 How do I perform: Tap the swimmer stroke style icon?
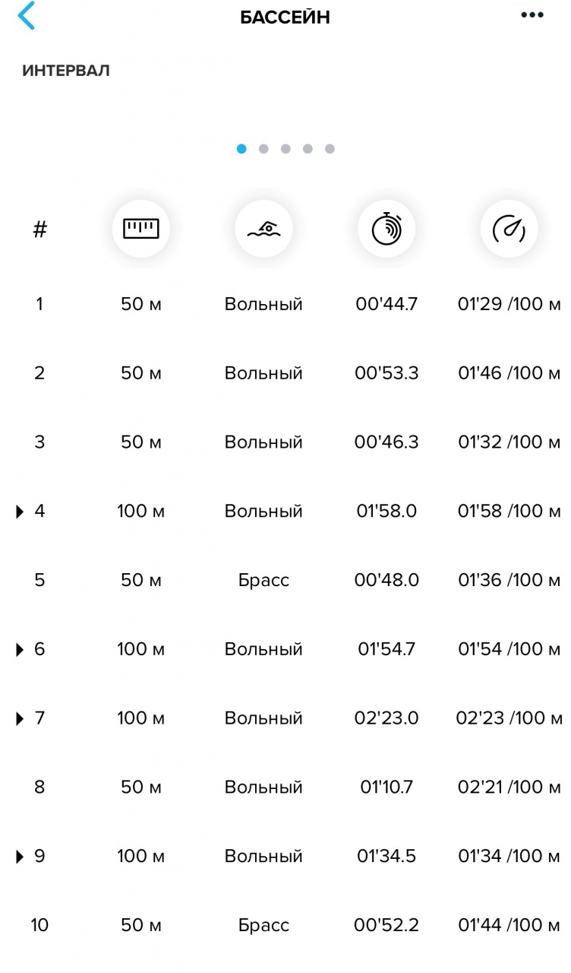click(263, 229)
